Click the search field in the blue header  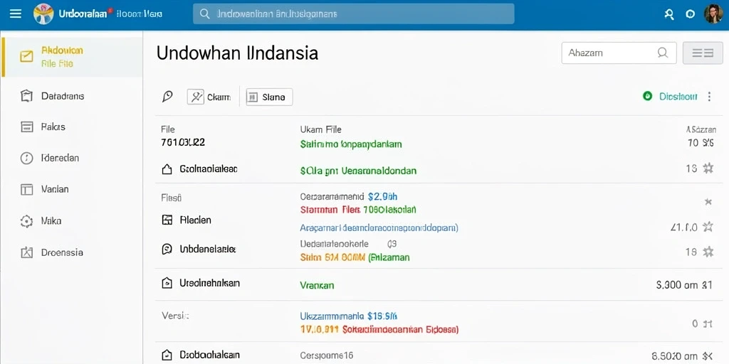coord(353,14)
